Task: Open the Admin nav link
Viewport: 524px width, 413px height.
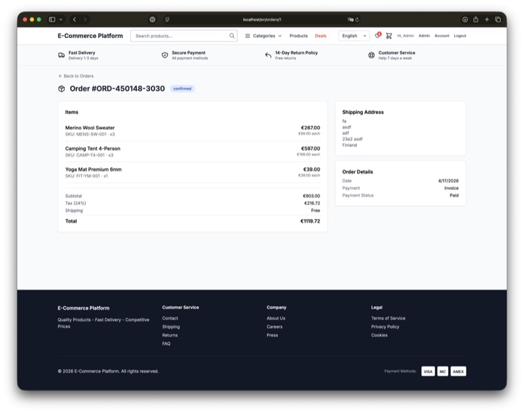Action: [x=424, y=36]
